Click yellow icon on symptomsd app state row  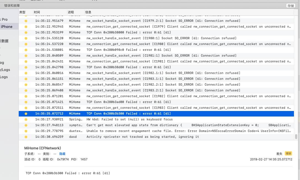[26, 125]
